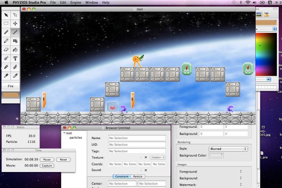Viewport: 282px width, 188px height.
Task: Pause the simulation
Action: point(47,159)
